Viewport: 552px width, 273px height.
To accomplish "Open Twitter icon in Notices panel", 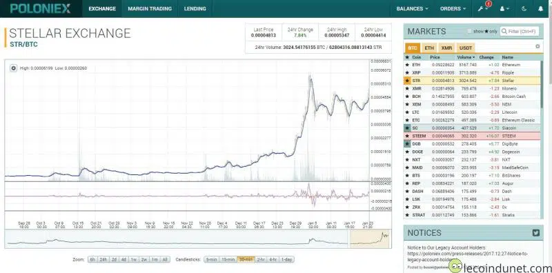I will 536,232.
